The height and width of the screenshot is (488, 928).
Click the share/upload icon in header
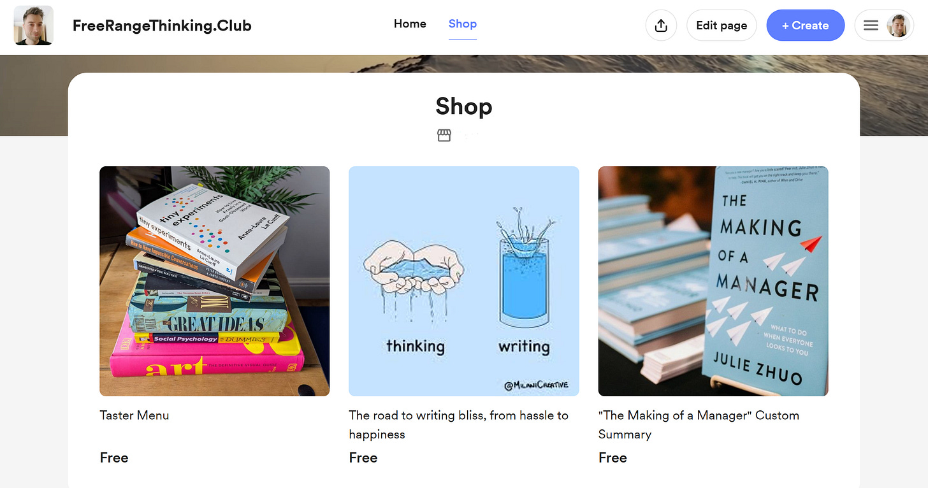(x=661, y=25)
